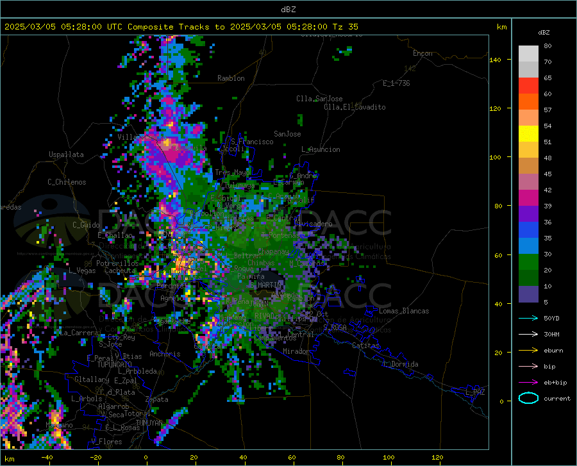
Task: Click the V_Flores map label
Action: (x=106, y=442)
